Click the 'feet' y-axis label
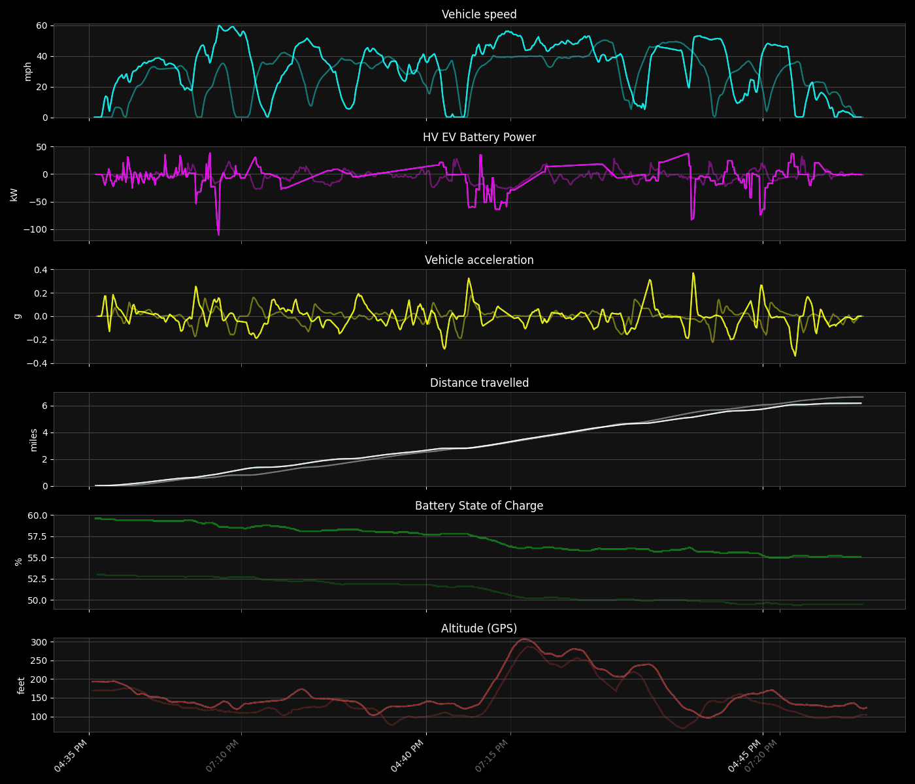This screenshot has width=915, height=784. 21,685
